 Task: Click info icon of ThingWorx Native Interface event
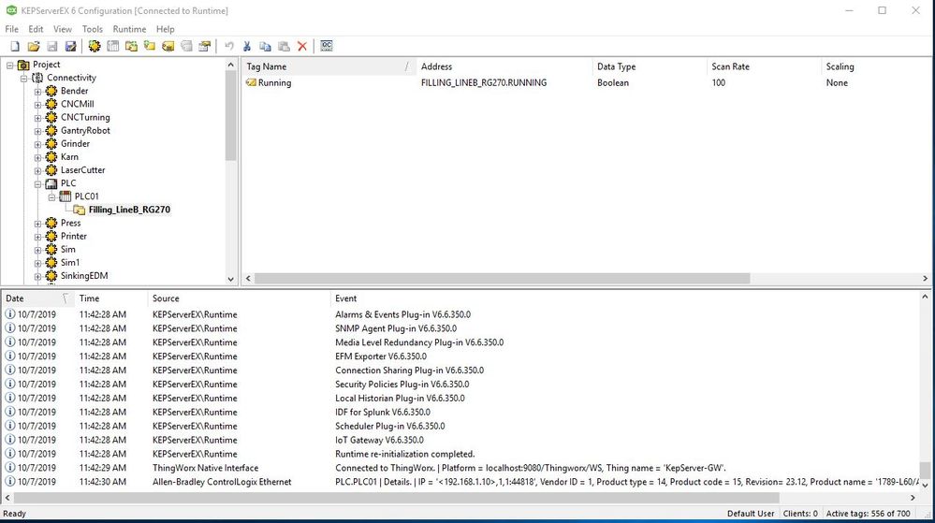pyautogui.click(x=10, y=468)
